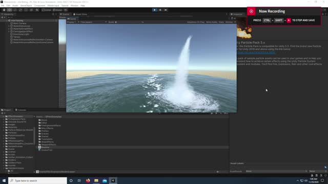Select the Inspector tab
Screen dimensions: 328x184
pos(236,14)
